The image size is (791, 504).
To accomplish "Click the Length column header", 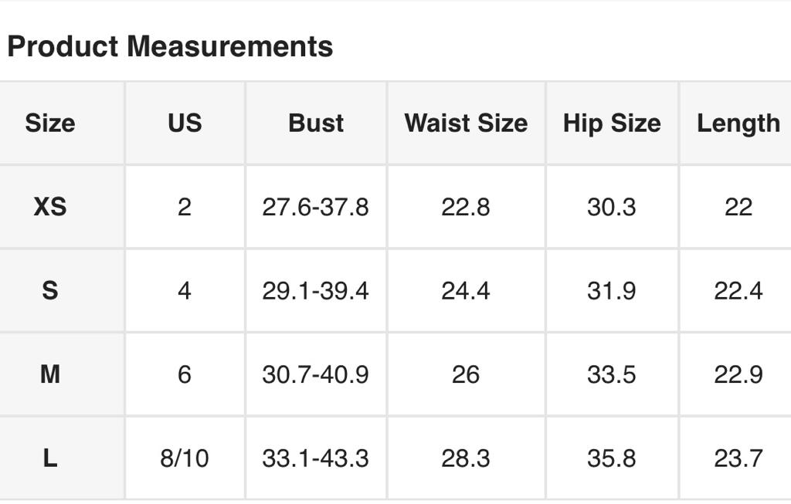I will click(738, 123).
